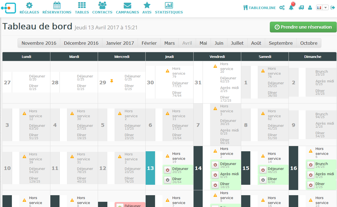Switch to Août month tab
This screenshot has width=337, height=207.
(256, 43)
